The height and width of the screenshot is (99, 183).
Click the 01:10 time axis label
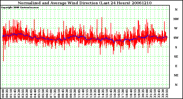11,93
